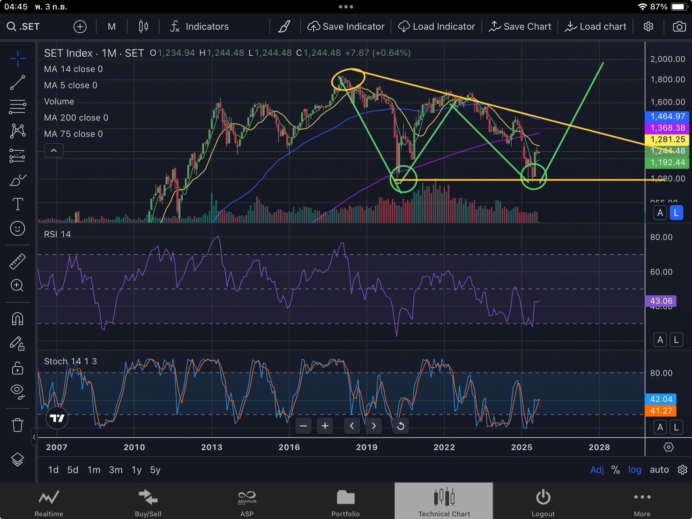Set the date range to 1y
Screen dimensions: 692x519
(136, 470)
